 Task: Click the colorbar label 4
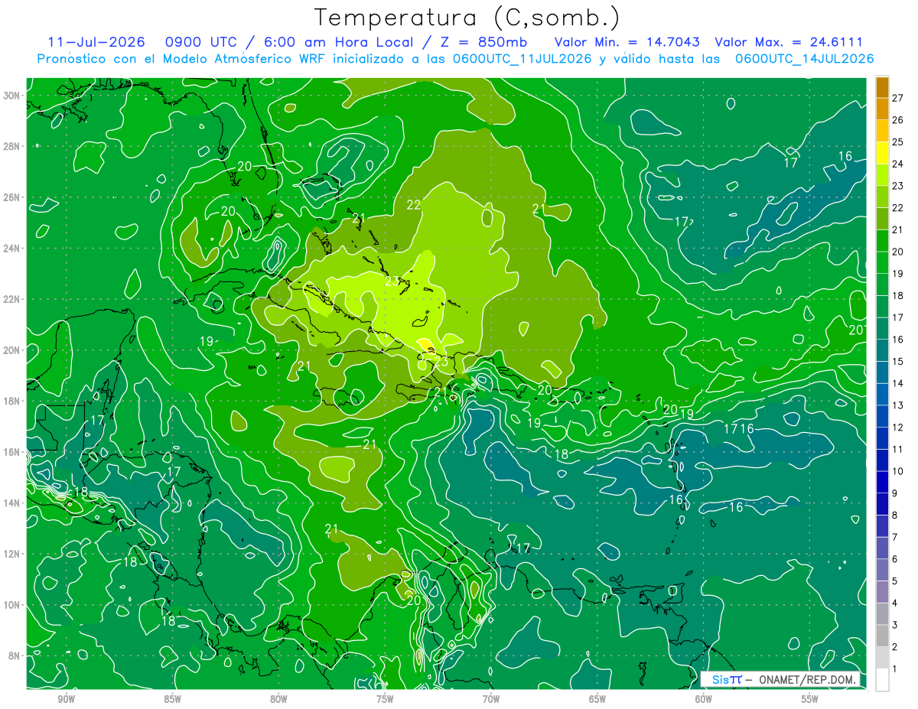click(x=895, y=603)
